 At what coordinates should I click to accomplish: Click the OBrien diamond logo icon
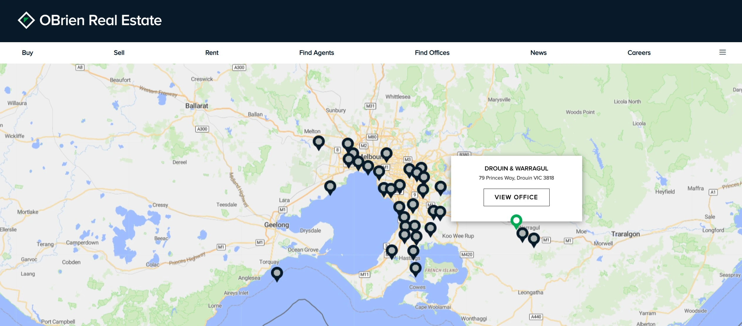(x=26, y=20)
